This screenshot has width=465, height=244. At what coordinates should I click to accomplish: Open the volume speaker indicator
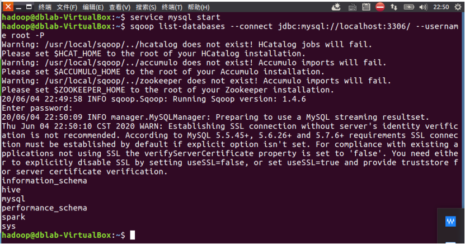pyautogui.click(x=423, y=7)
